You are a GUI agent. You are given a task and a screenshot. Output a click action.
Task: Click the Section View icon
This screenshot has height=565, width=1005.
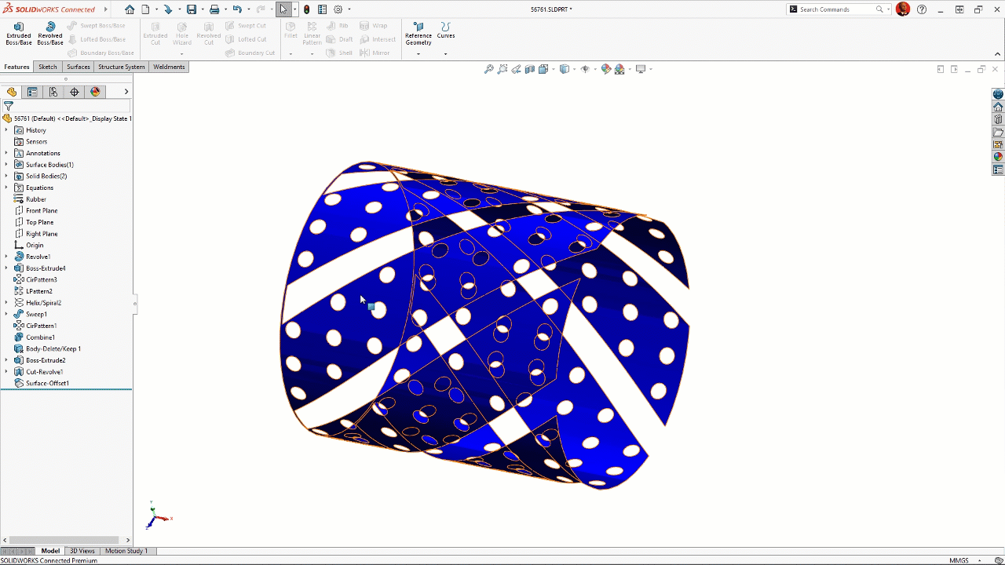530,69
